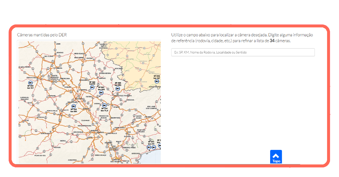Image resolution: width=339 pixels, height=177 pixels.
Task: Click the MOGI GUAÇU map label
Action: 79,53
